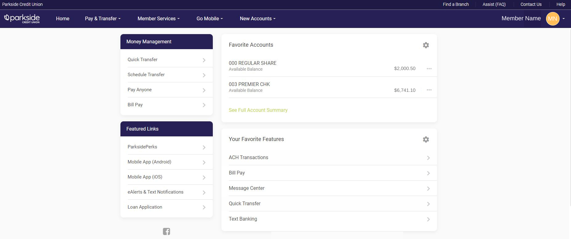Open settings gear for Your Favorite Features
This screenshot has width=571, height=239.
[x=426, y=139]
